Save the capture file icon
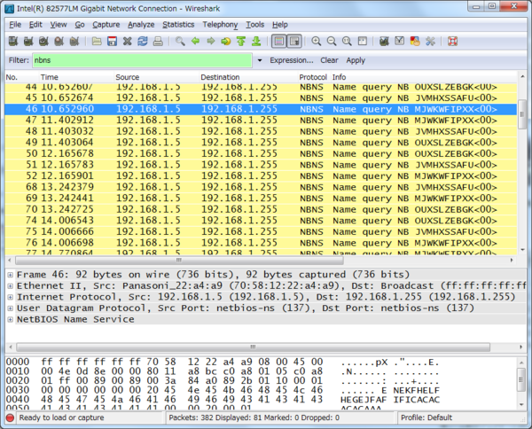The height and width of the screenshot is (429, 532). point(112,42)
